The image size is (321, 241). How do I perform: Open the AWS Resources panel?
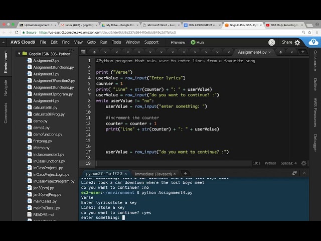pyautogui.click(x=315, y=112)
